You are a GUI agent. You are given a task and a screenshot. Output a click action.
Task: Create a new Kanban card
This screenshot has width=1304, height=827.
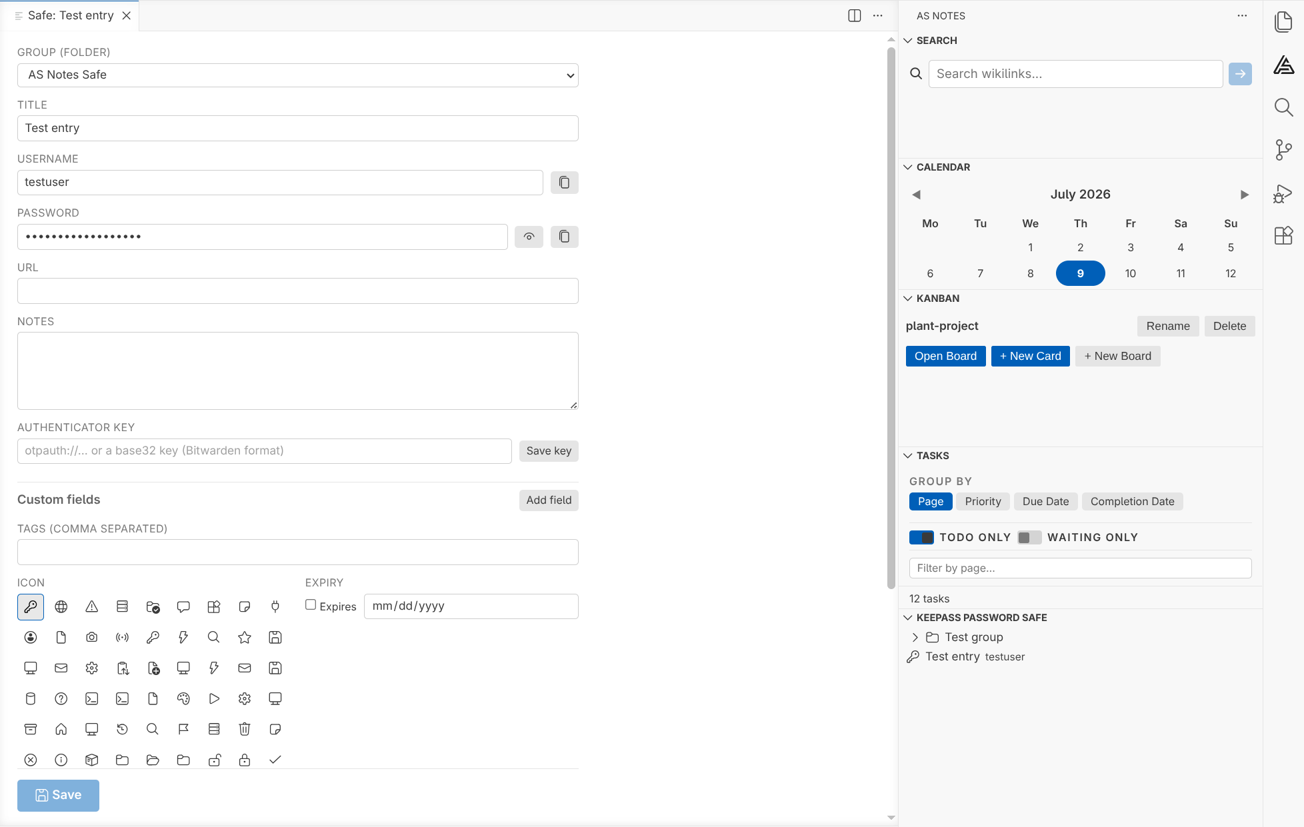(x=1031, y=357)
